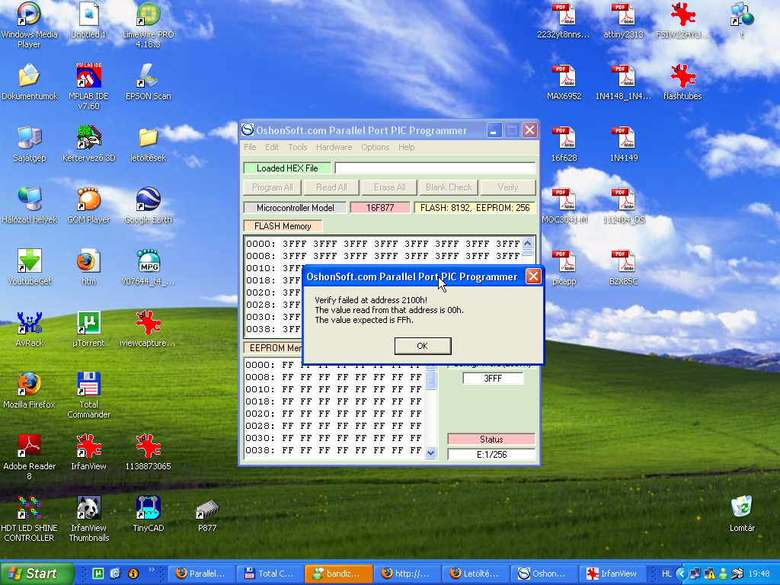Open the Help menu in PIC Programmer
780x585 pixels.
pos(406,147)
